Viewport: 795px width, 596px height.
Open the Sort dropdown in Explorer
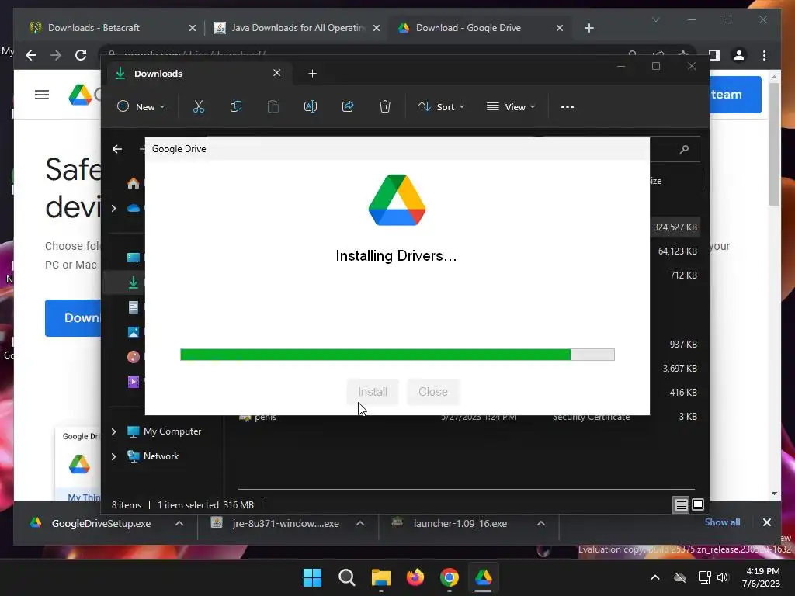point(441,107)
